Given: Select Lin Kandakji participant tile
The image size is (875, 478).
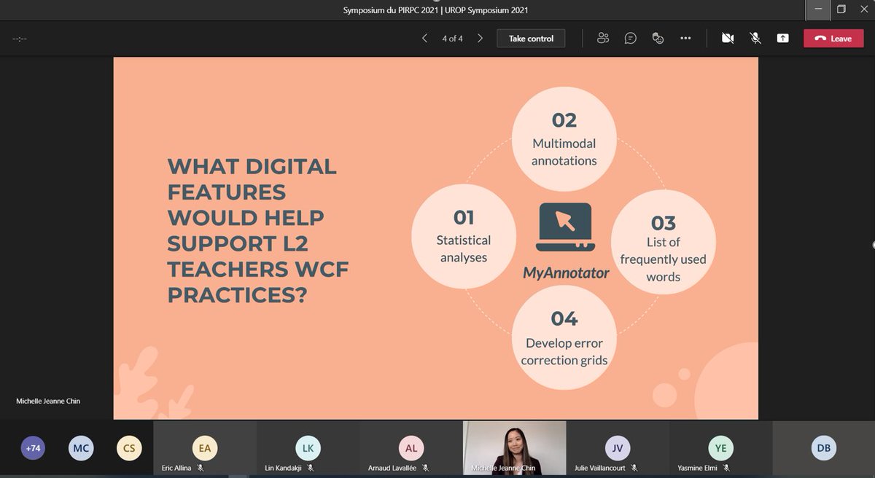Looking at the screenshot, I should tap(308, 449).
